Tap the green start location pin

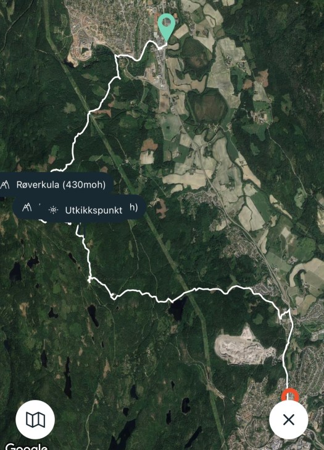coord(167,27)
